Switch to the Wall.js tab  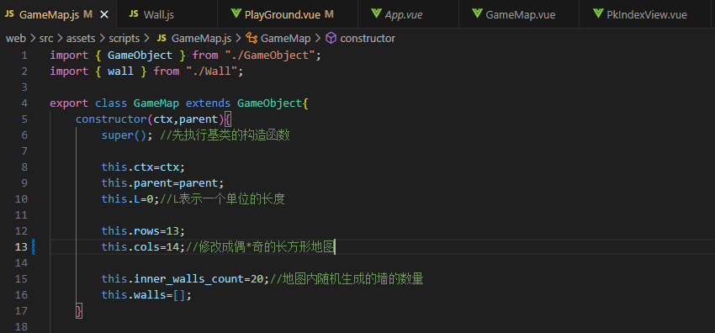coord(167,14)
